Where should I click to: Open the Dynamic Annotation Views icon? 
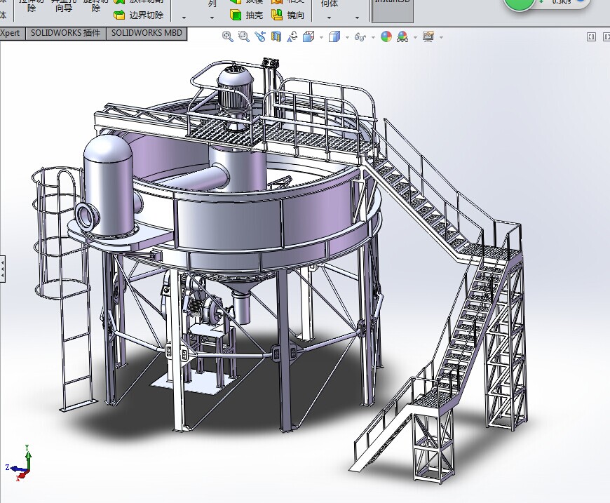point(292,36)
